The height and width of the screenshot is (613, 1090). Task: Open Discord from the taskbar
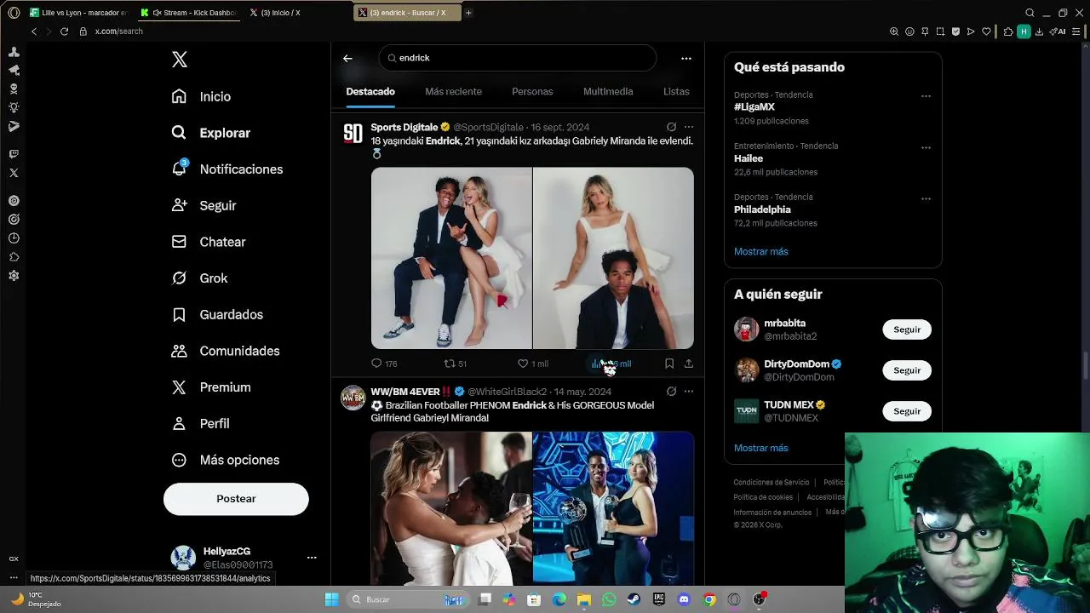(684, 599)
